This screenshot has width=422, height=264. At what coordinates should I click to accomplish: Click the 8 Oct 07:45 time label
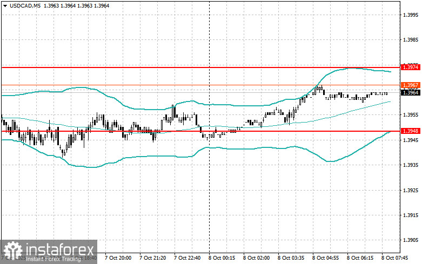(x=394, y=258)
